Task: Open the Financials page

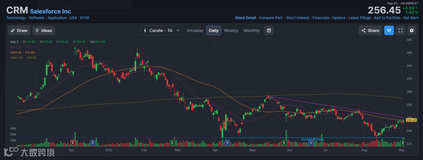Action: [x=321, y=18]
